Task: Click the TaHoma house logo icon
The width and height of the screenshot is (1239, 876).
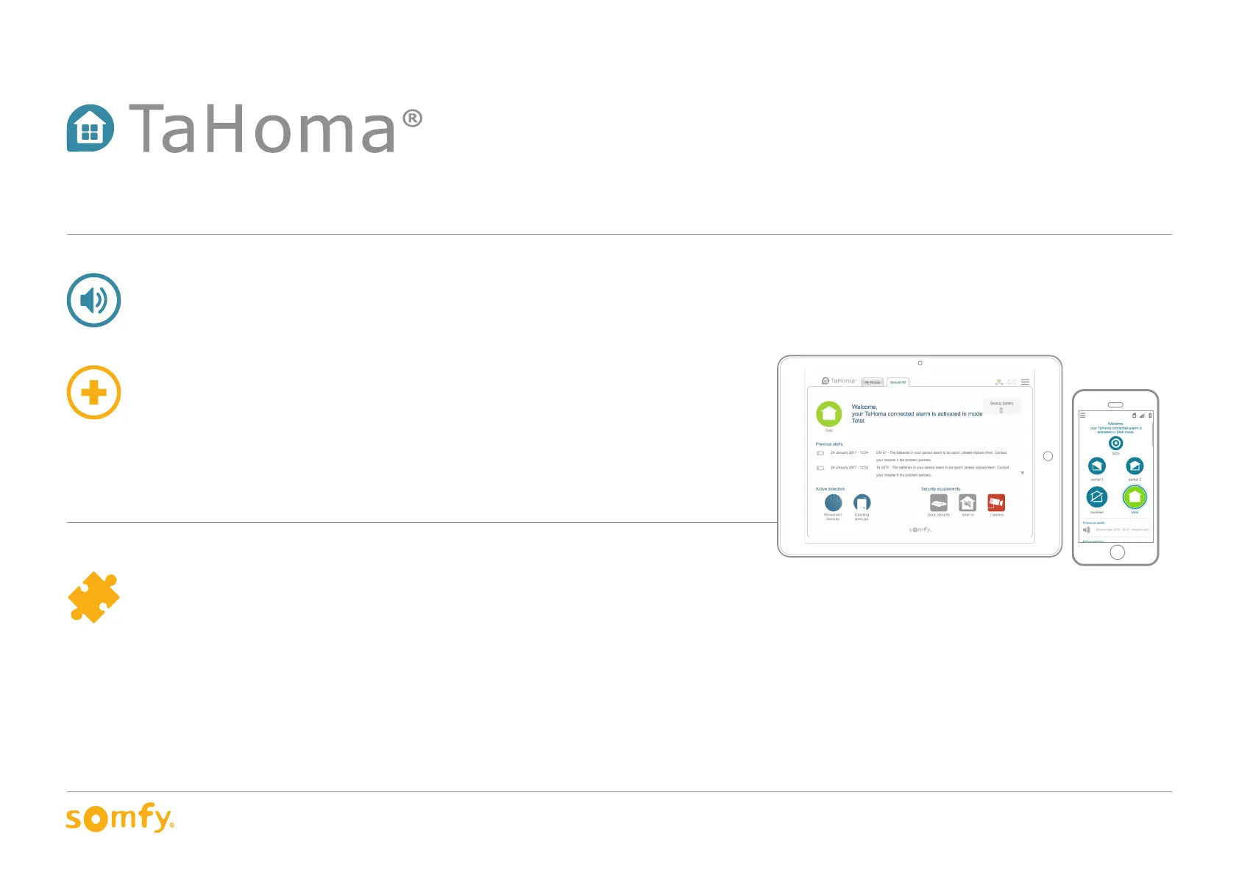Action: point(90,128)
